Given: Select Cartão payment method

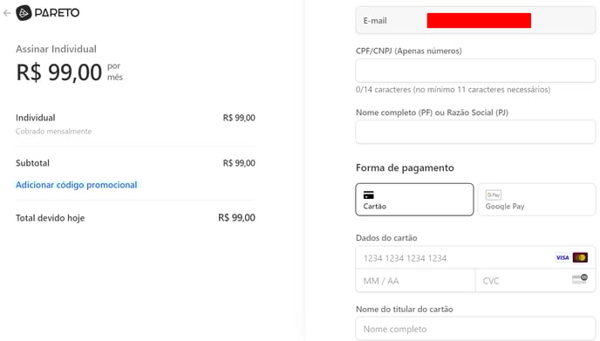Looking at the screenshot, I should pyautogui.click(x=414, y=200).
